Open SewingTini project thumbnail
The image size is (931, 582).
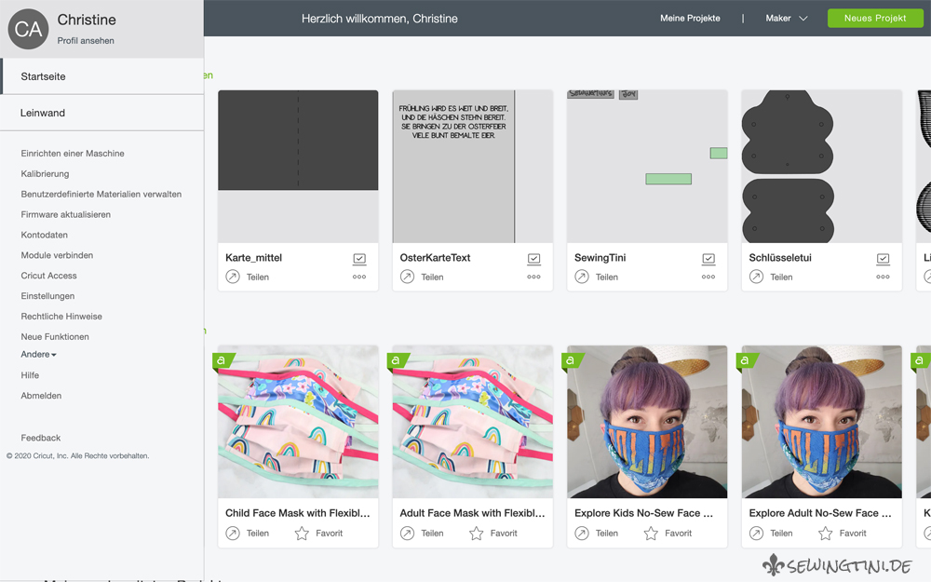647,167
